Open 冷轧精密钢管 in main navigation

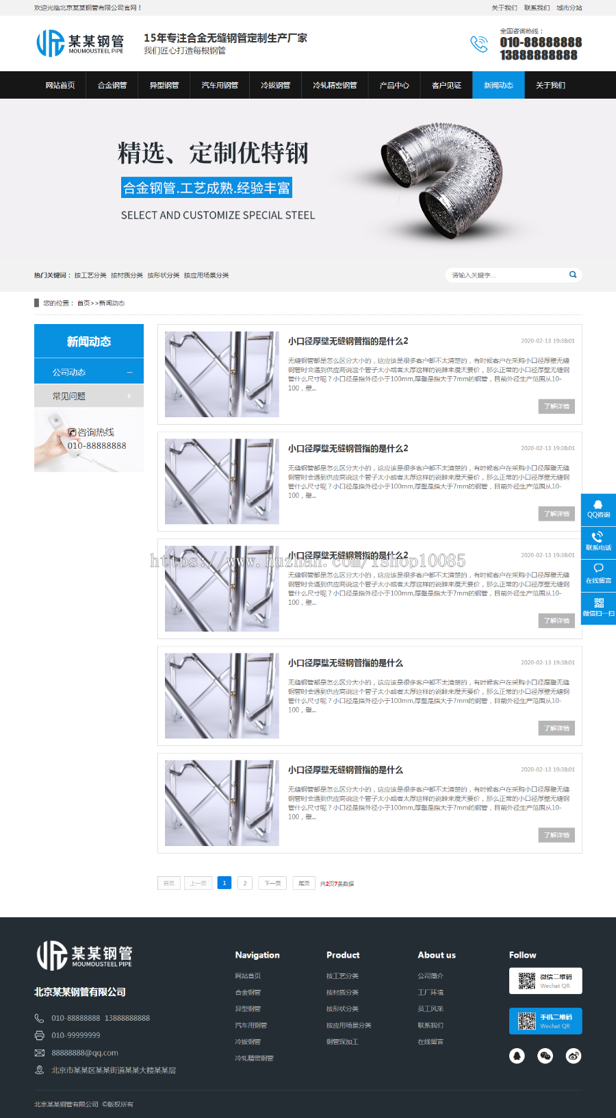pyautogui.click(x=335, y=85)
